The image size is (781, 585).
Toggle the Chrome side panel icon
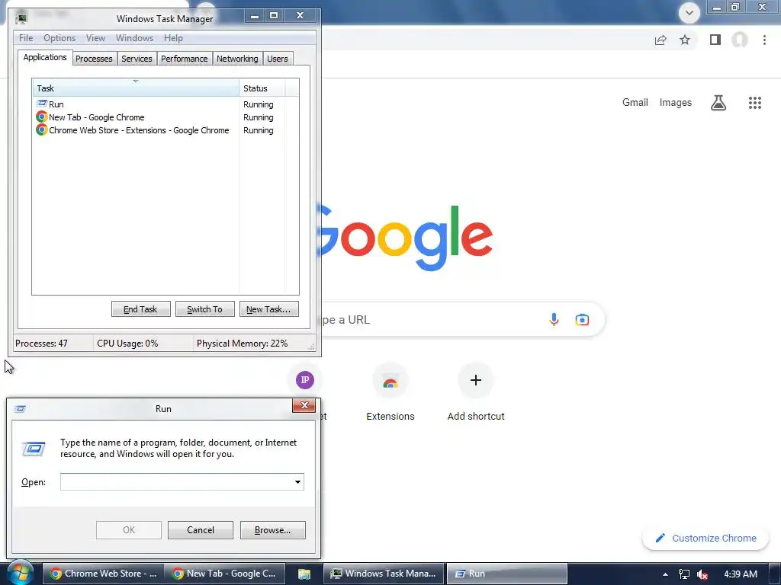click(715, 40)
